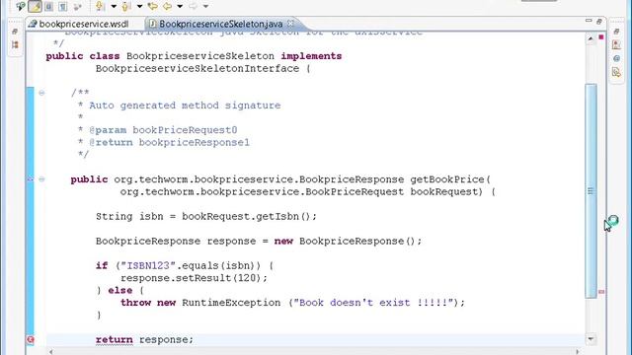Screen dimensions: 632x355
Task: Open the Back history dropdown arrow
Action: 180,7
